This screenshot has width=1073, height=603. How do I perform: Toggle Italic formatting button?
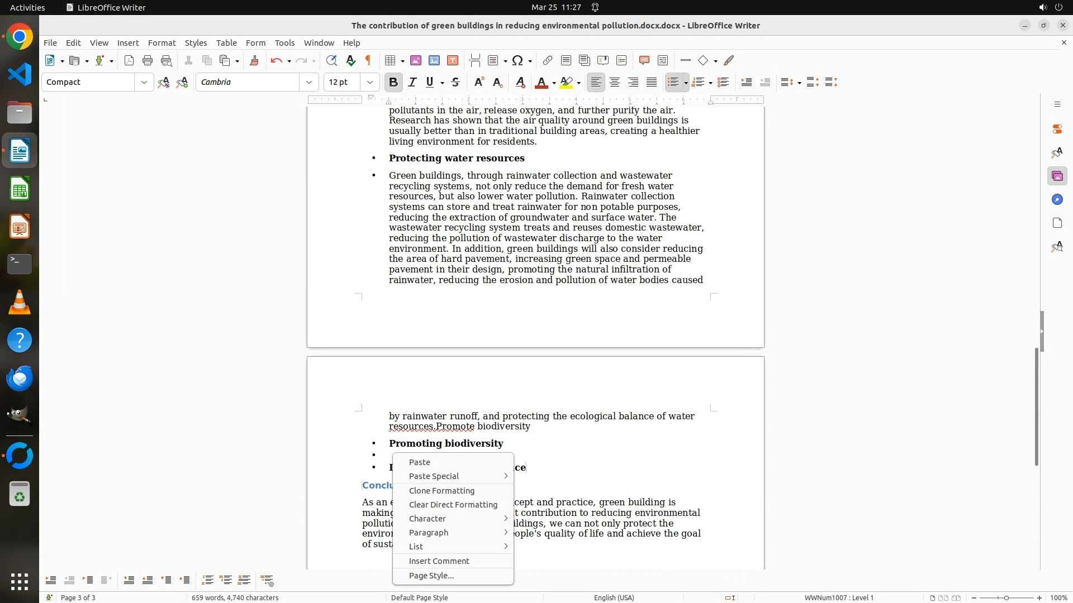[412, 83]
